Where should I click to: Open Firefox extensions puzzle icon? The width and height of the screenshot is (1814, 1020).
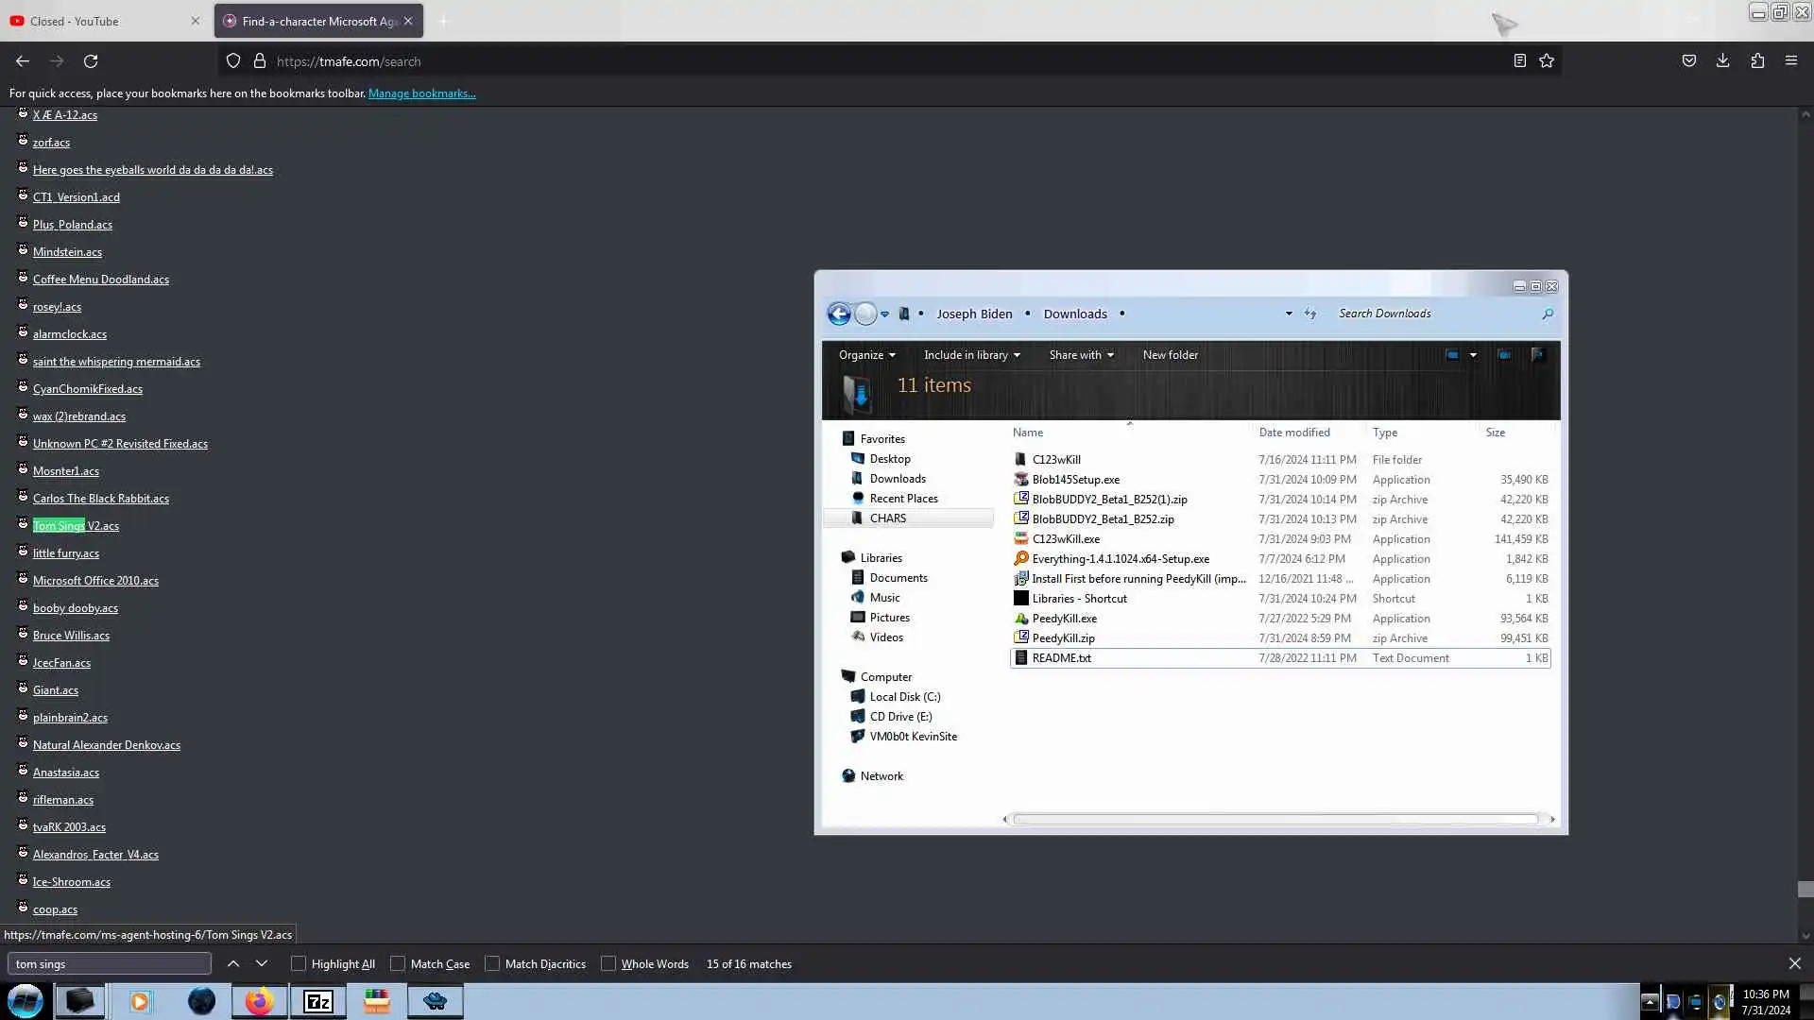click(1757, 61)
